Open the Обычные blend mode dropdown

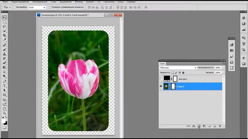(x=178, y=68)
